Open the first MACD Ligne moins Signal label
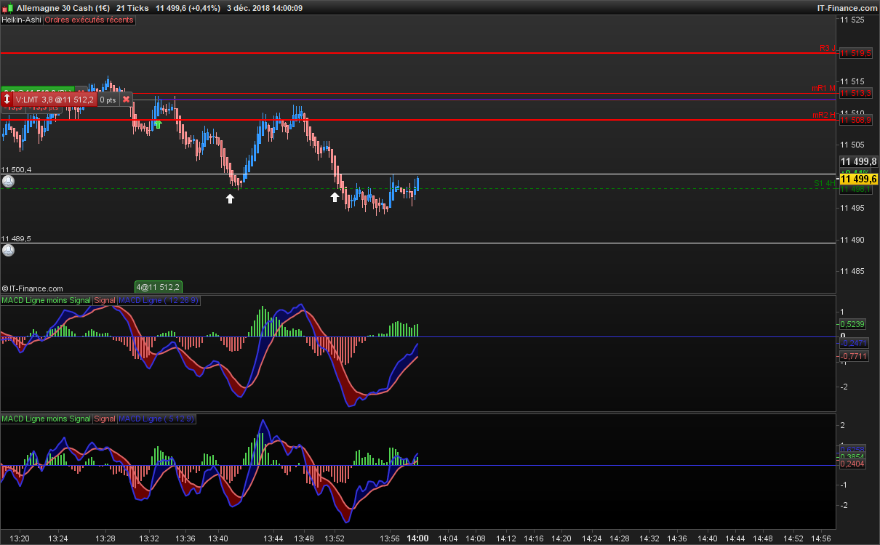The height and width of the screenshot is (545, 880). click(x=47, y=299)
